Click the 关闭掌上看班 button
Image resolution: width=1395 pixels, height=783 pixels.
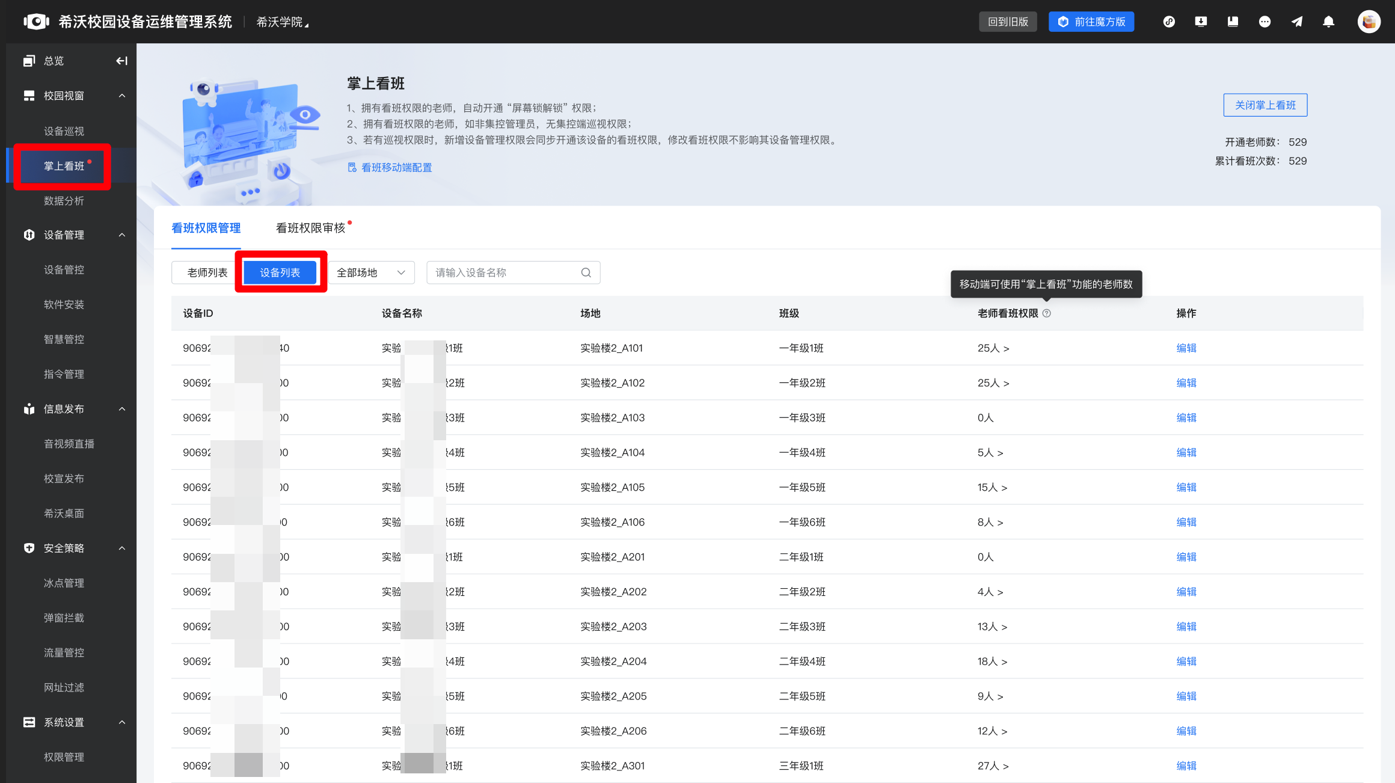pos(1265,105)
